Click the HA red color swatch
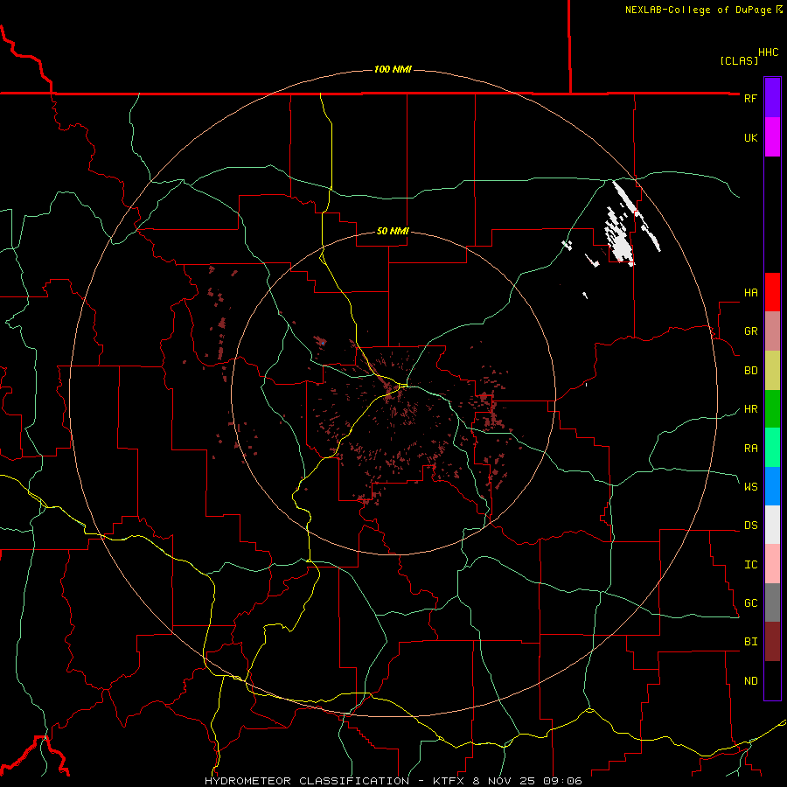787x787 pixels. 772,292
